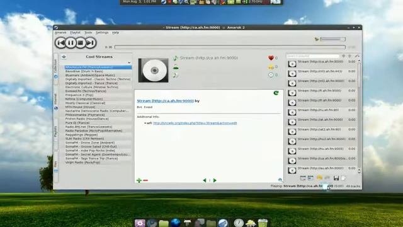Viewport: 403px width, 227px height.
Task: Open the Settings menu
Action: [102, 33]
